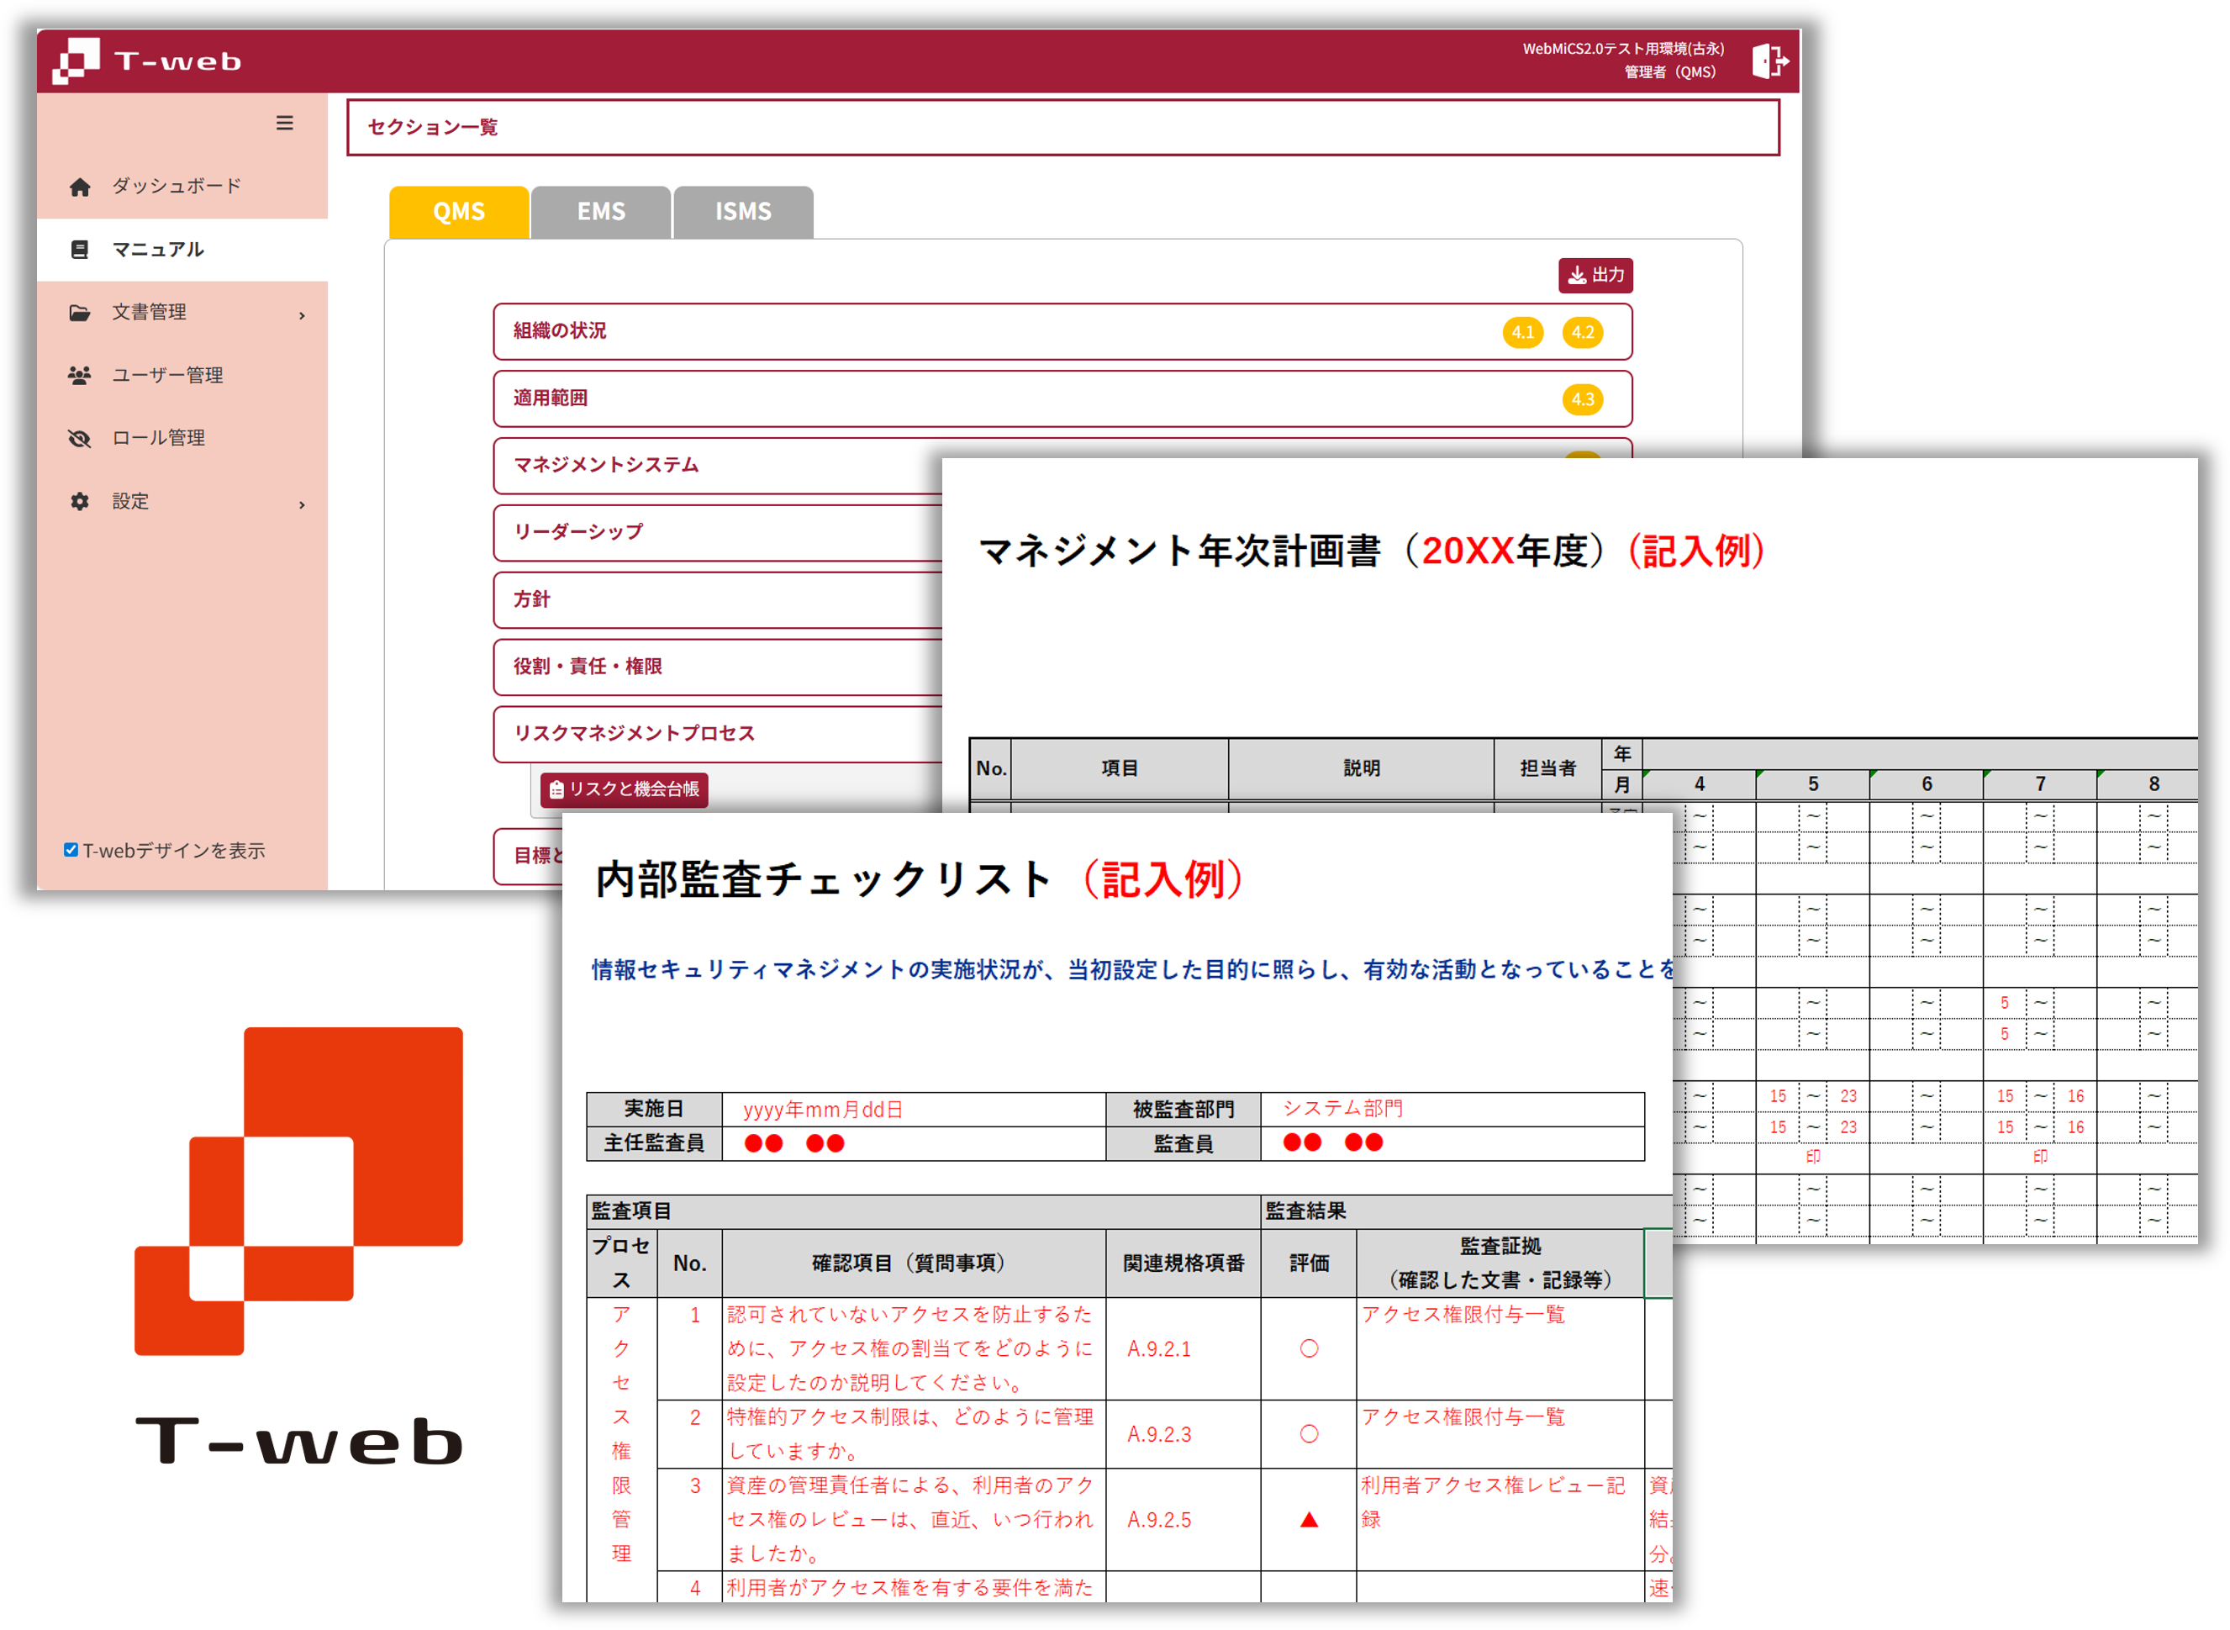Click the 4.1 badge on 組織の状況
2230x1630 pixels.
1522,333
